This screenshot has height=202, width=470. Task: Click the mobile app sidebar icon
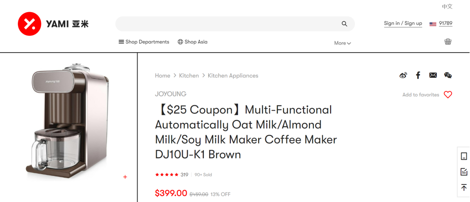[x=464, y=157]
